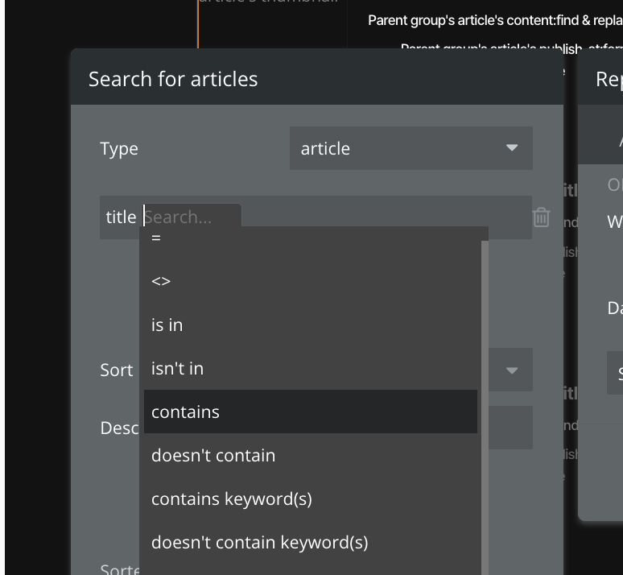Delete the title constraint using trash icon
Image resolution: width=623 pixels, height=575 pixels.
coord(541,217)
